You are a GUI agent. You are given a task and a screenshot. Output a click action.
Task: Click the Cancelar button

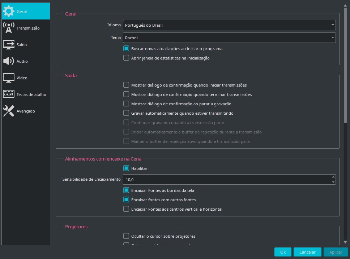pyautogui.click(x=307, y=252)
